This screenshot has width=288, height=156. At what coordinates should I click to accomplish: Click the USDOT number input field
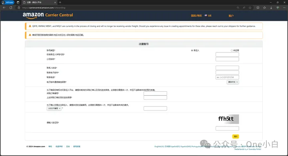155,108
